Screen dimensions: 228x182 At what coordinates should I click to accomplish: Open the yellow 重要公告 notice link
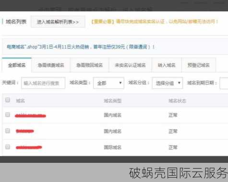[x=155, y=22]
